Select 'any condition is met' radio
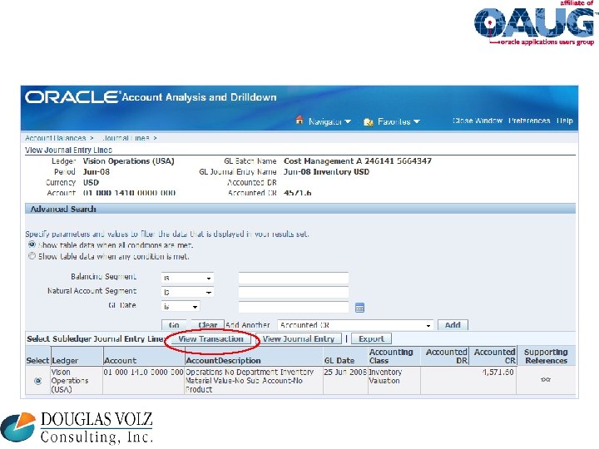 coord(32,256)
